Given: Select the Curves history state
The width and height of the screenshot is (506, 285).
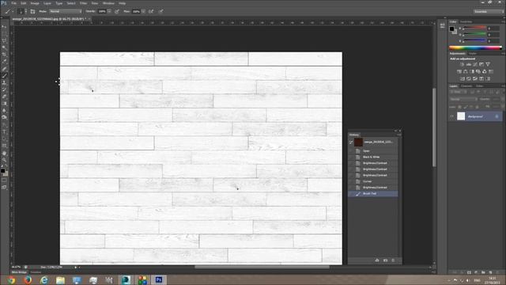Looking at the screenshot, I should pos(372,181).
